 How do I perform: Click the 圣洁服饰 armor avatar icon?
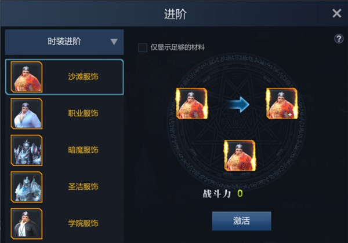coord(27,187)
